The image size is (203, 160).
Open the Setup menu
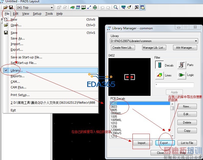[37, 14]
